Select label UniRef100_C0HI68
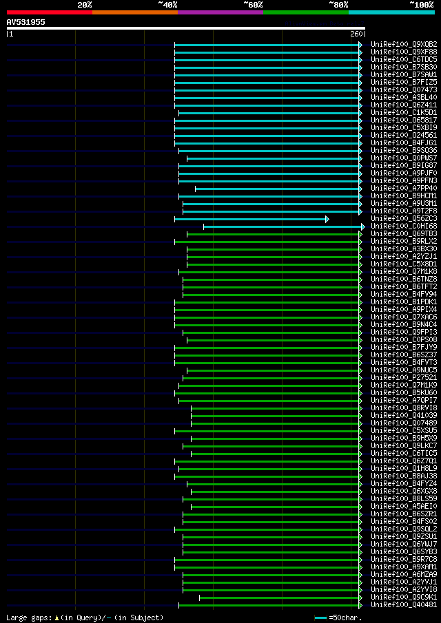 [x=404, y=226]
